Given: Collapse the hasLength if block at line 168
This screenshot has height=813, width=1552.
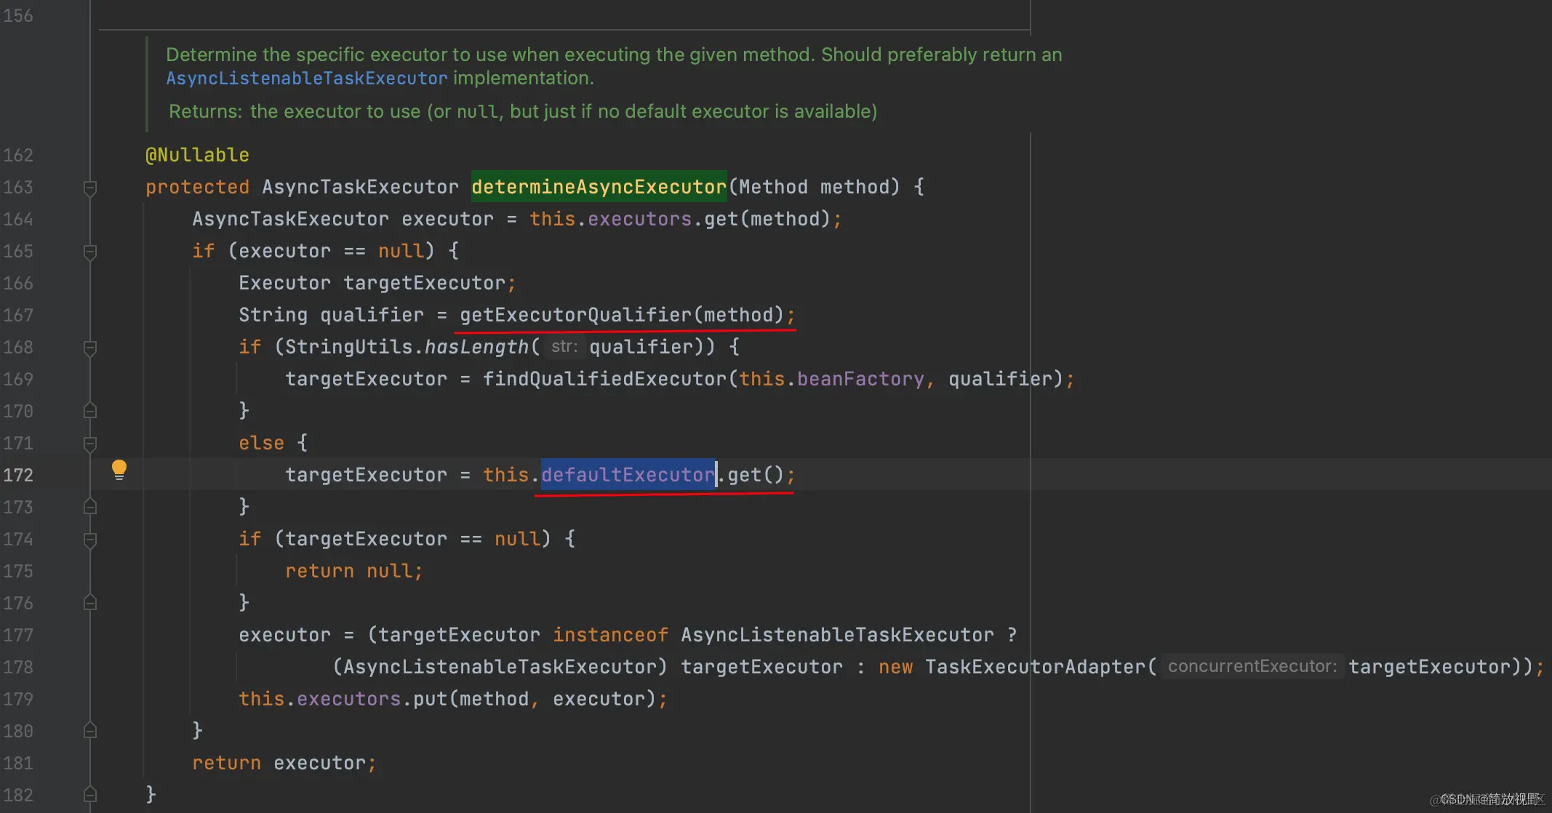Looking at the screenshot, I should pyautogui.click(x=90, y=348).
